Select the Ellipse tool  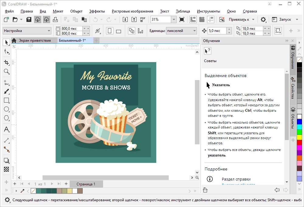[6, 109]
